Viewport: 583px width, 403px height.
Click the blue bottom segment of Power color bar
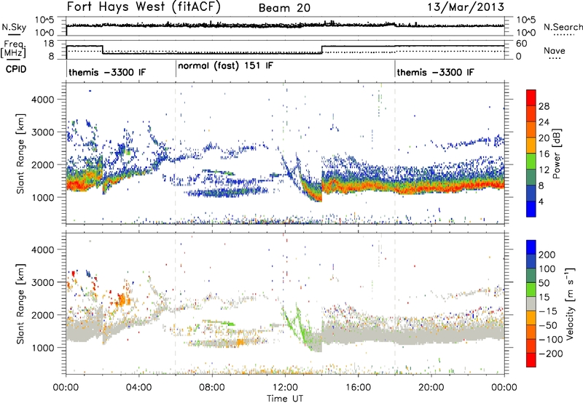pyautogui.click(x=531, y=209)
